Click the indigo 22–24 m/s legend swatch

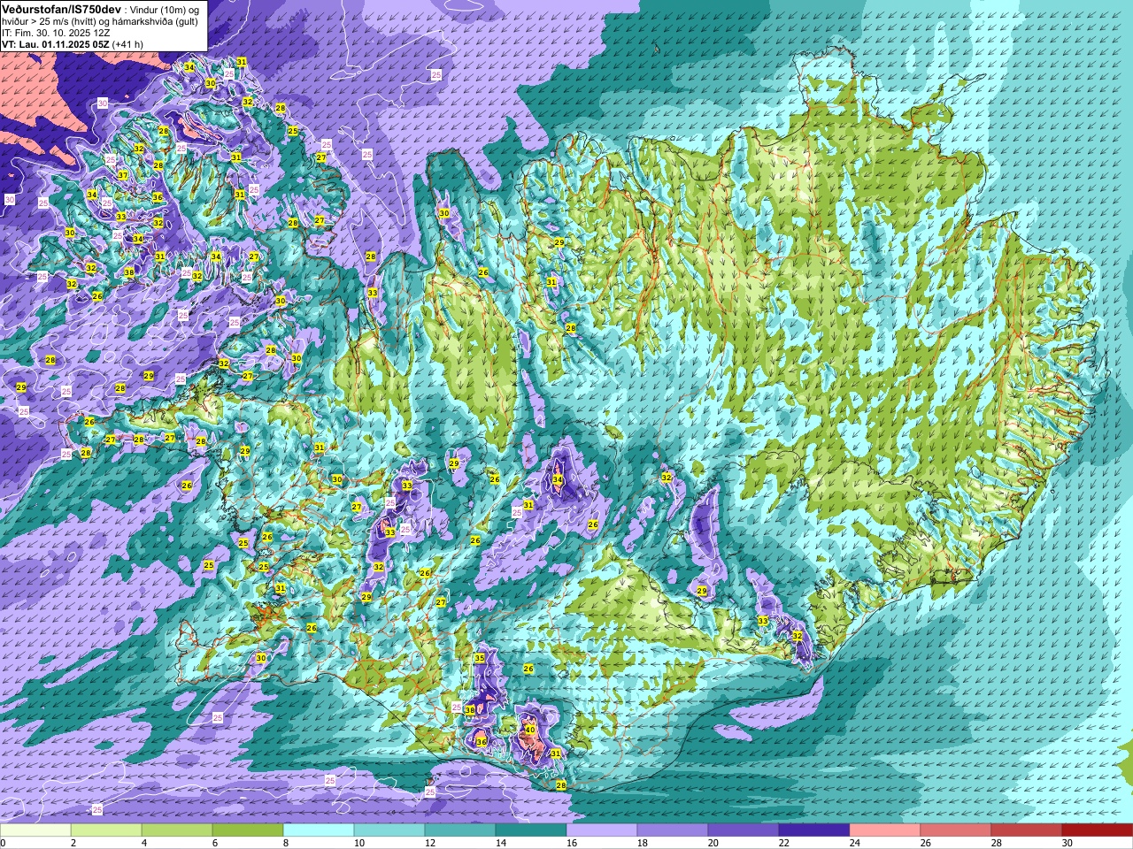[814, 830]
